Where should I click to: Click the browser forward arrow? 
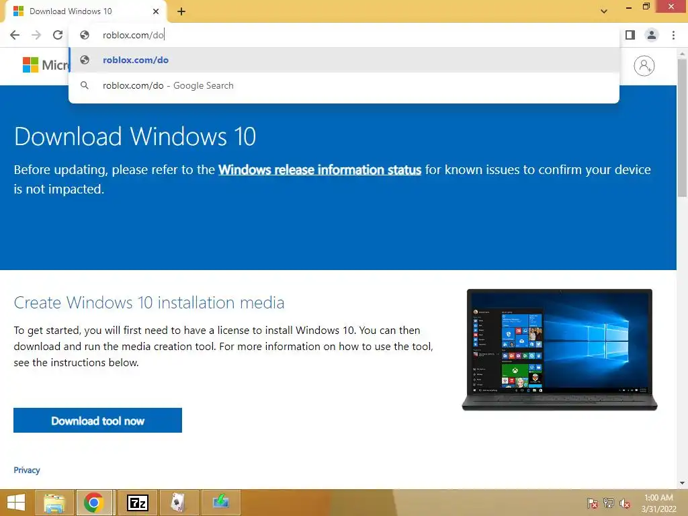[36, 35]
